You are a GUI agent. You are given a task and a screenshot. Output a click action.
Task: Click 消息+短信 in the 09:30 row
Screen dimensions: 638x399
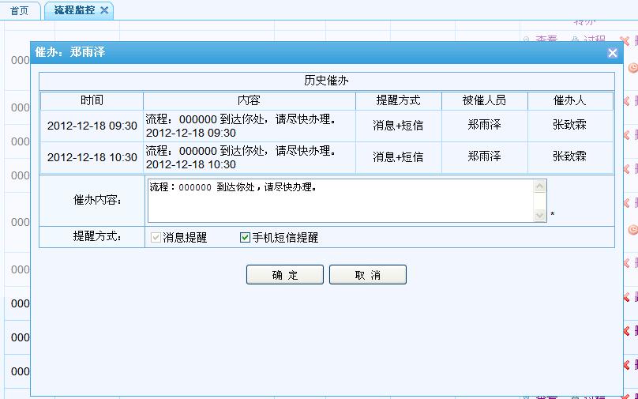click(x=398, y=126)
